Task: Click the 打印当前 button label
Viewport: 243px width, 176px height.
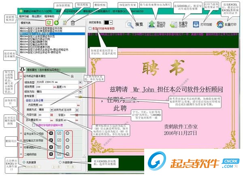Action: (206, 24)
